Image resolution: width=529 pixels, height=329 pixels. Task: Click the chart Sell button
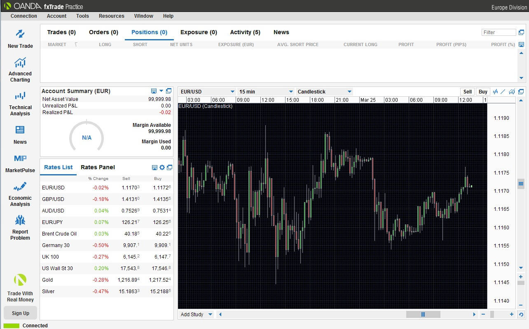click(x=467, y=92)
